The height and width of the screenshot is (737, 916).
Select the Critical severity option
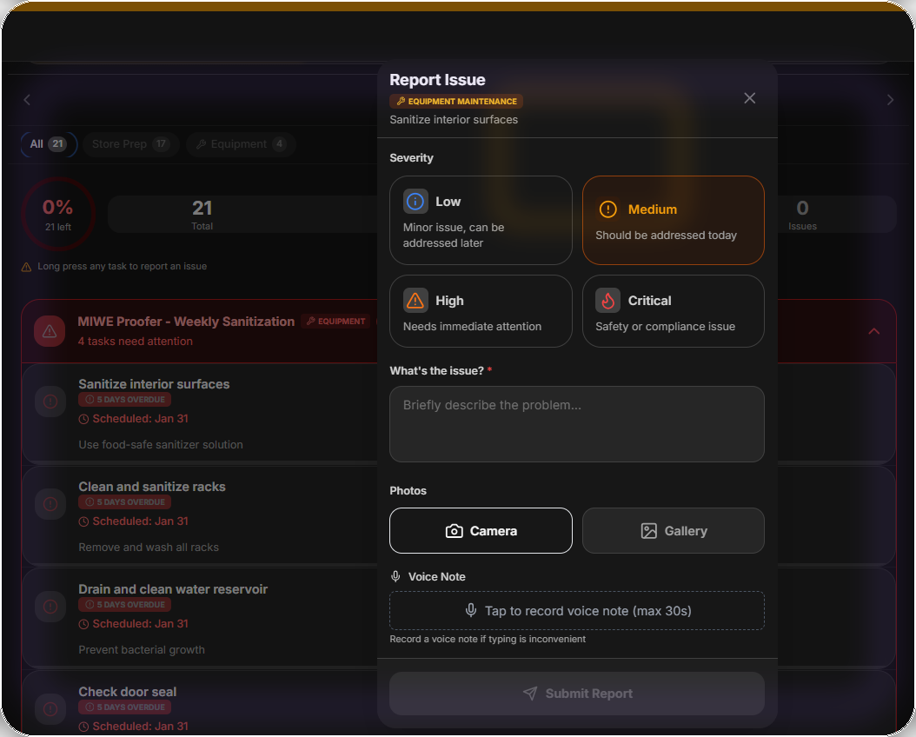(674, 311)
